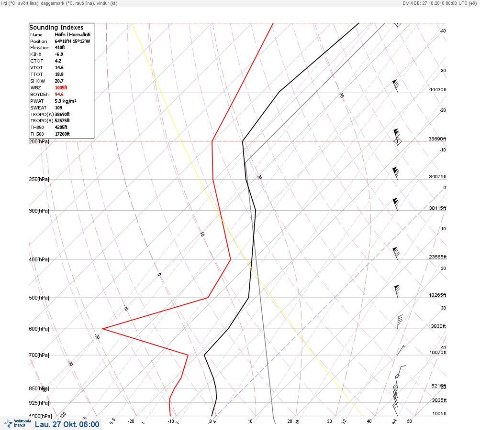Click the 34075ft altitude label
The width and height of the screenshot is (480, 430).
click(438, 177)
